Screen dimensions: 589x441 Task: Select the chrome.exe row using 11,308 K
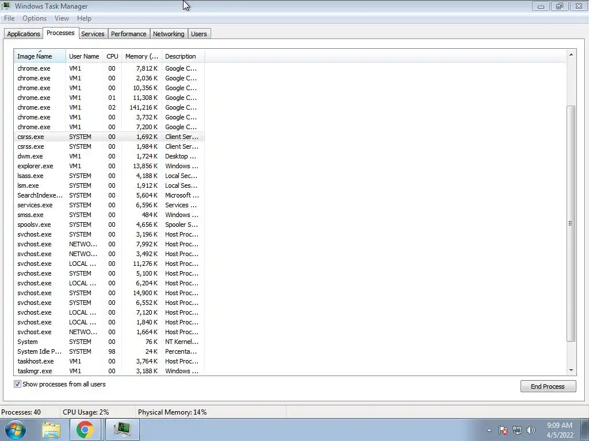pos(109,98)
